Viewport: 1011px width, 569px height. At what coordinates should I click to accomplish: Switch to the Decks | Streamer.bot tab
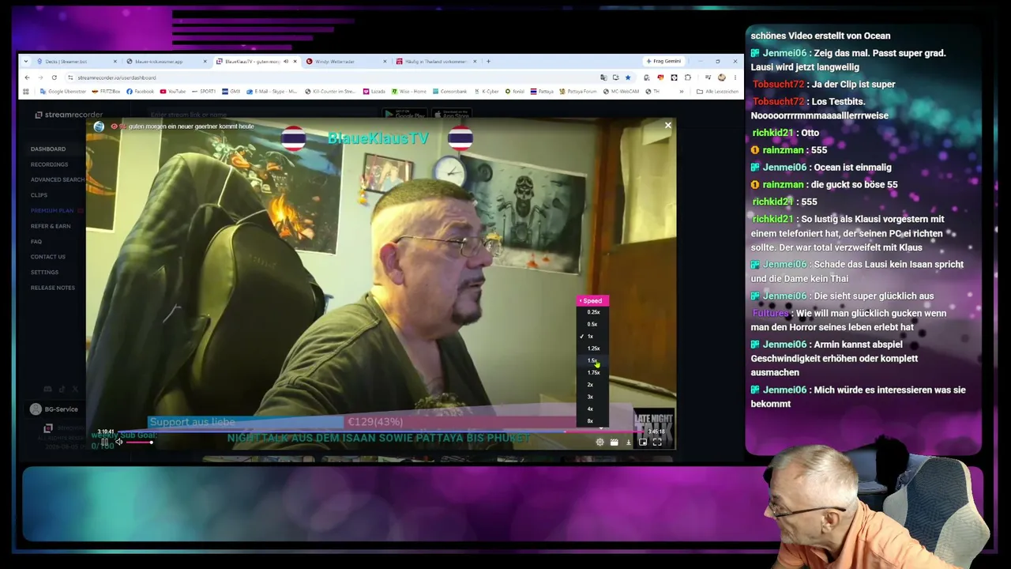click(x=77, y=62)
